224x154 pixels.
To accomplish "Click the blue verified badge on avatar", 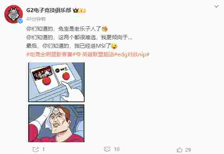I will [x=20, y=21].
